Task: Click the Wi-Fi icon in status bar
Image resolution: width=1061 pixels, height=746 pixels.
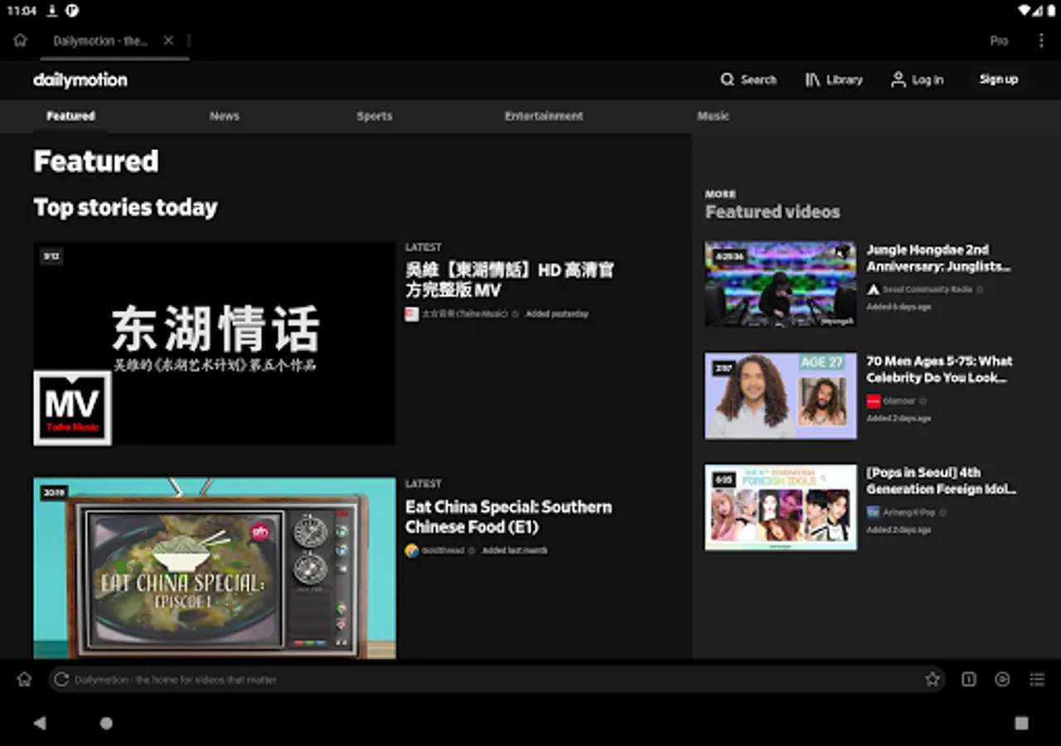Action: pyautogui.click(x=1025, y=11)
